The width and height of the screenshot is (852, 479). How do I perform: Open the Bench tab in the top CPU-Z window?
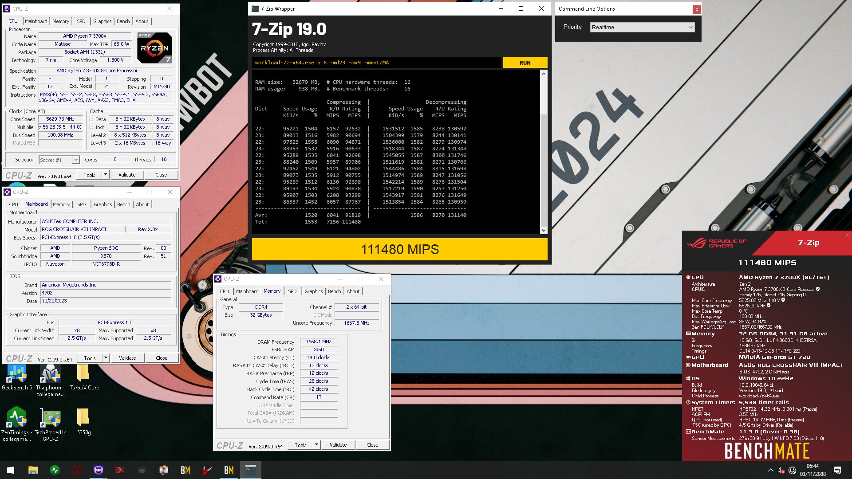pos(123,21)
